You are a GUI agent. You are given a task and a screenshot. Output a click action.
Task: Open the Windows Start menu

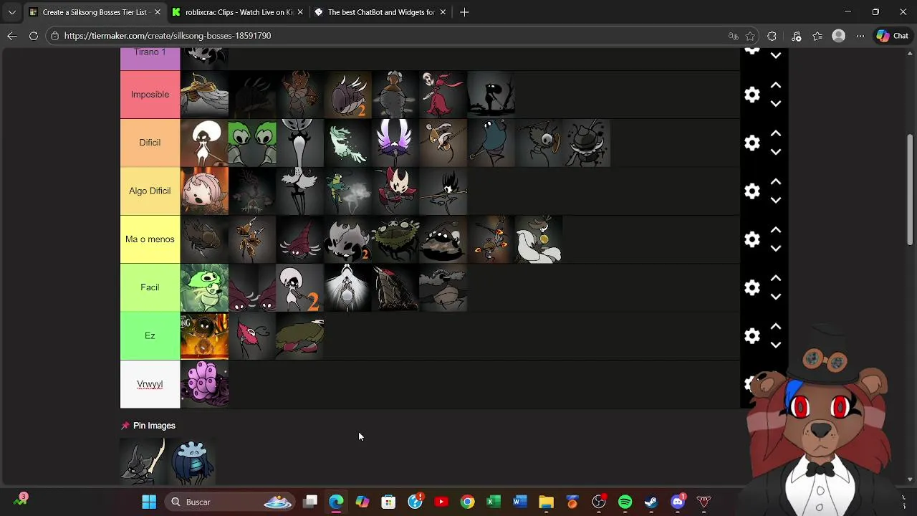pos(149,502)
